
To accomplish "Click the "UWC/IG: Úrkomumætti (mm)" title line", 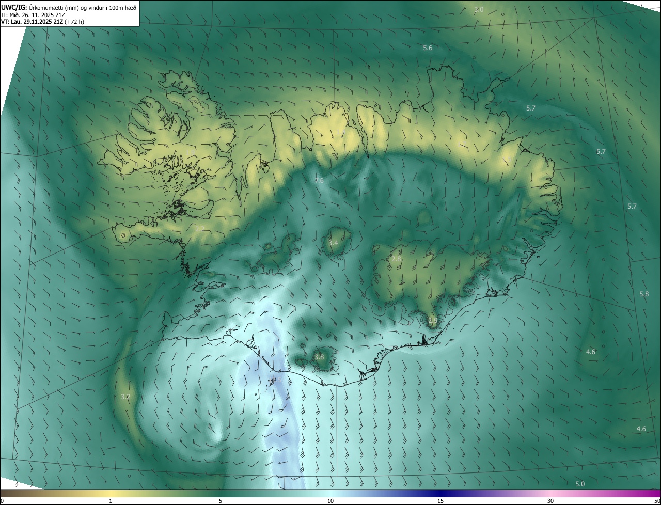I will [x=69, y=7].
